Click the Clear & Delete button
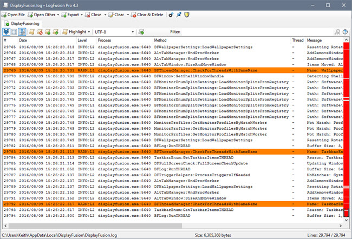352x239 pixels. tap(147, 15)
